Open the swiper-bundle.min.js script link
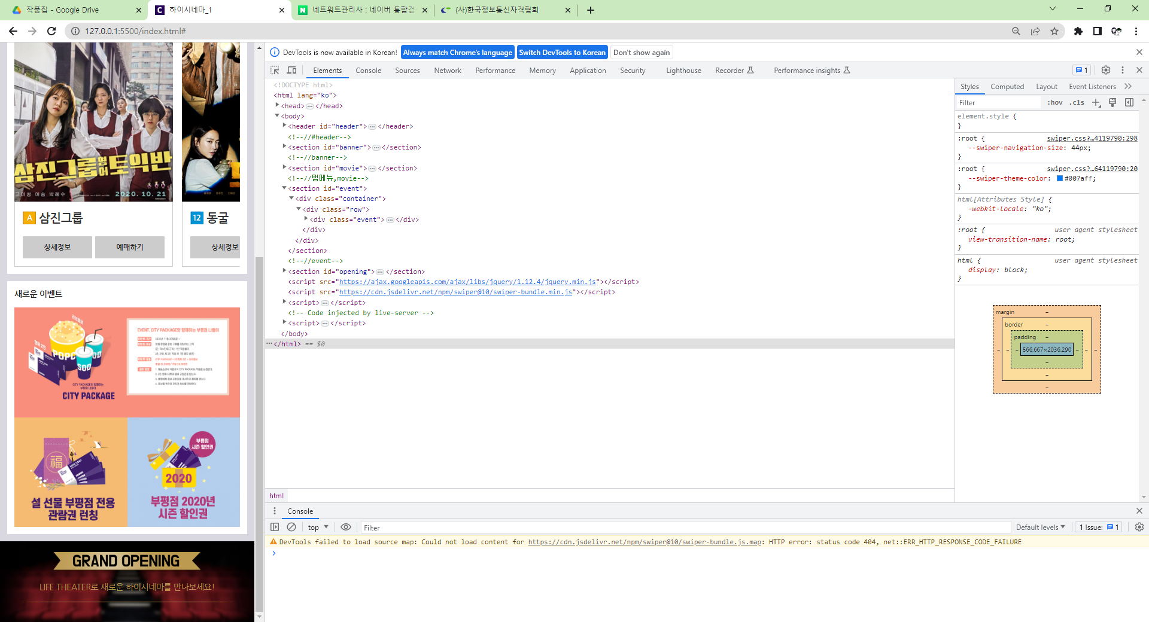The height and width of the screenshot is (622, 1149). coord(455,292)
